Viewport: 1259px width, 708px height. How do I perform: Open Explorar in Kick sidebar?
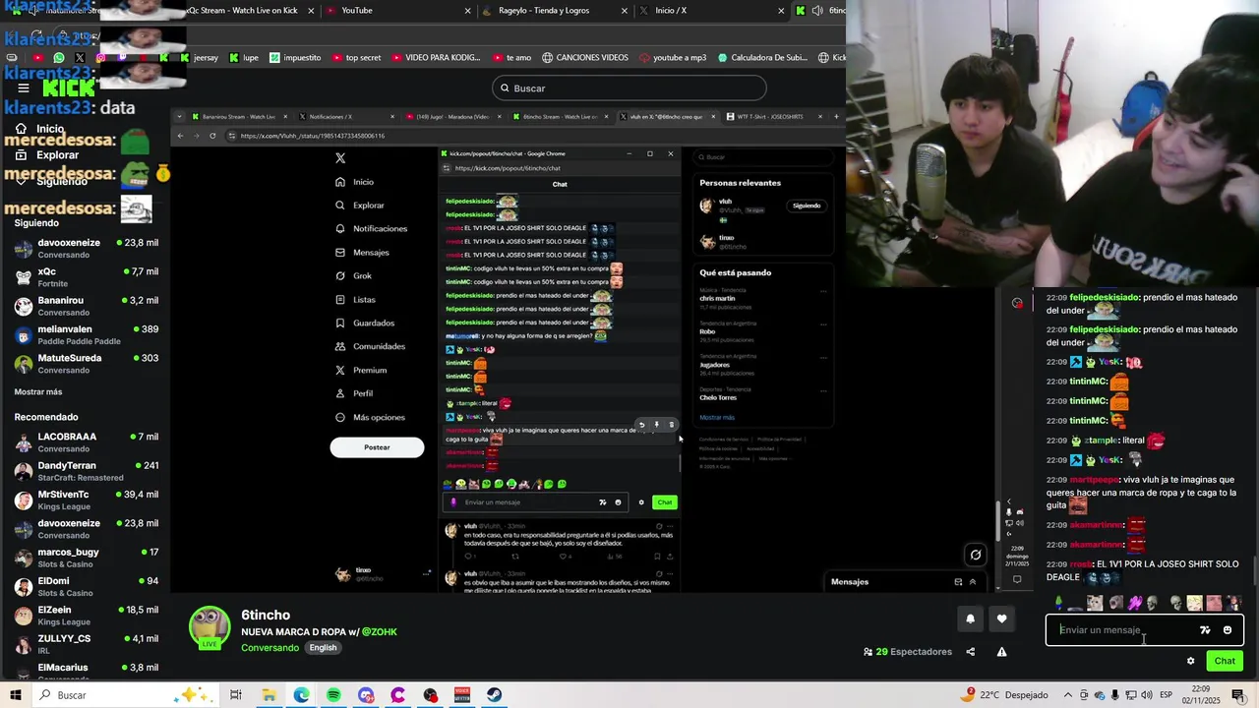(57, 155)
